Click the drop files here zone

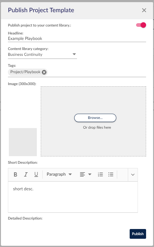[x=93, y=121]
